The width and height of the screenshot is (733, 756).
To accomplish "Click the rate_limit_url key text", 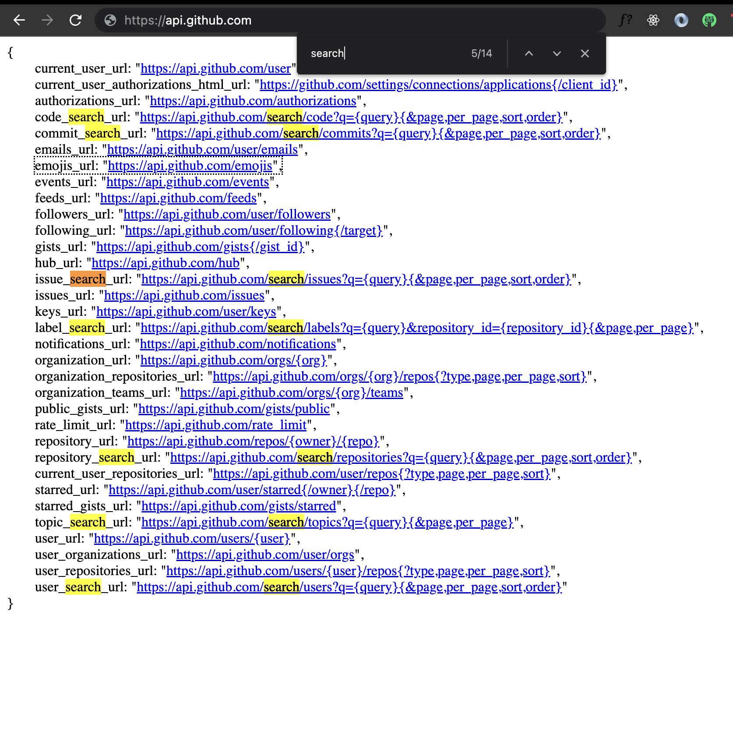I will pyautogui.click(x=75, y=425).
